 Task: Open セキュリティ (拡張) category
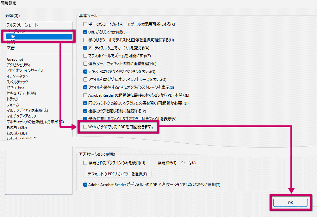(21, 93)
